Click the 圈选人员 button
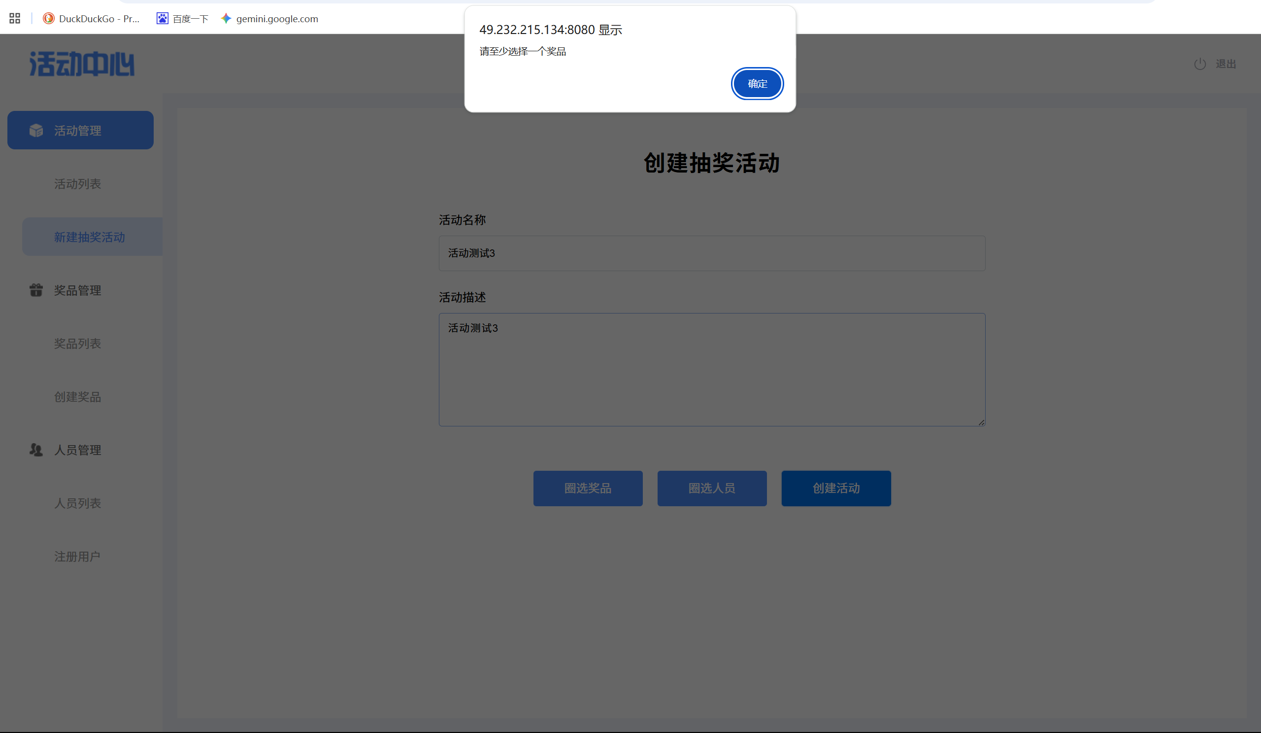Viewport: 1261px width, 733px height. click(x=712, y=488)
